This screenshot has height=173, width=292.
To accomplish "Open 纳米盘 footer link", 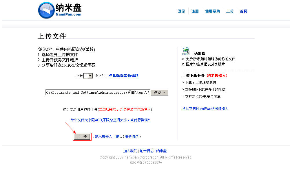I will (x=161, y=151).
